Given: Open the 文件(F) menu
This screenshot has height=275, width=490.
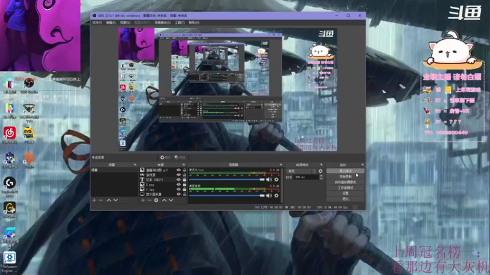Looking at the screenshot, I should (97, 23).
